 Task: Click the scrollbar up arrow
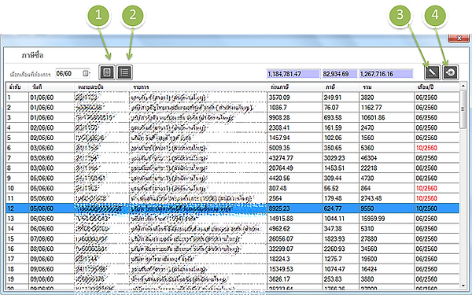point(463,87)
